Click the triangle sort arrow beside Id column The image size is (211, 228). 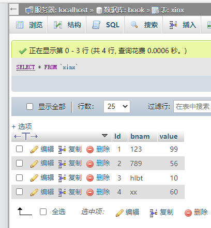click(x=104, y=136)
